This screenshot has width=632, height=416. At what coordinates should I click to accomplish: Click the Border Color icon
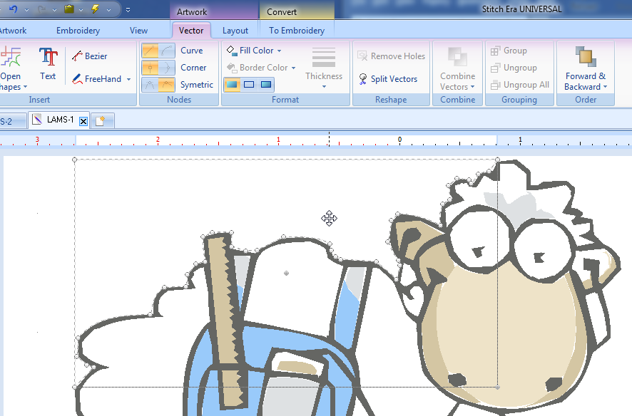(x=232, y=68)
